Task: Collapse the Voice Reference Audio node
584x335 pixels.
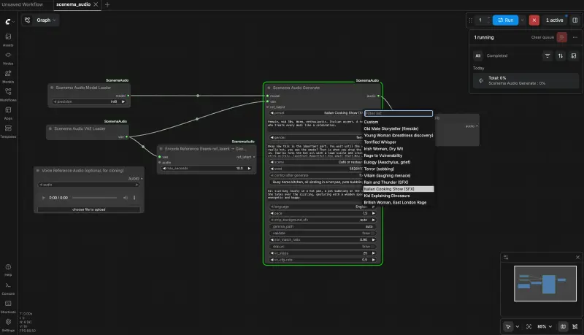Action: [38, 171]
